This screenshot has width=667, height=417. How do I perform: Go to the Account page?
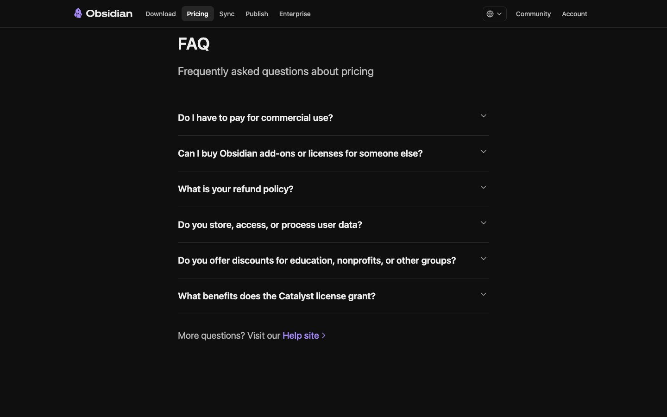click(x=574, y=14)
